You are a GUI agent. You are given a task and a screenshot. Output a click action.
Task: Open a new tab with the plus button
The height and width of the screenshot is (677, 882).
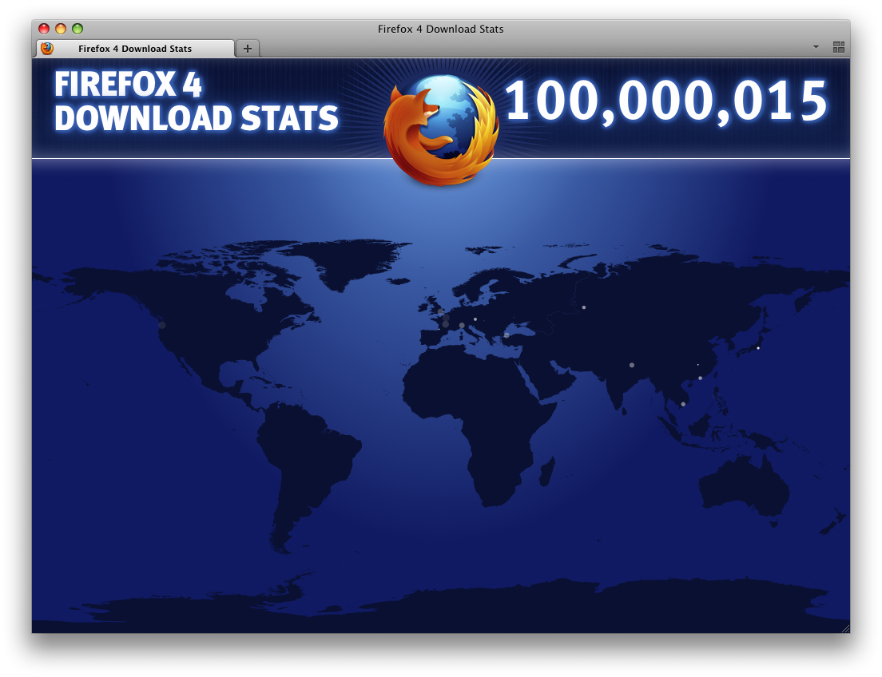[247, 49]
